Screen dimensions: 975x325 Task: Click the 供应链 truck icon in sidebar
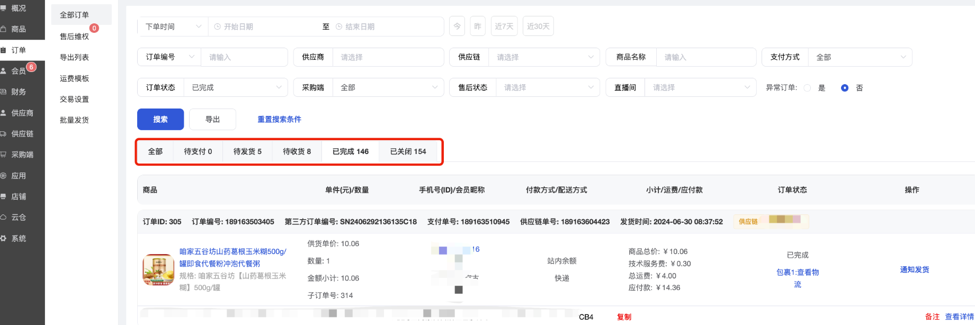click(3, 134)
